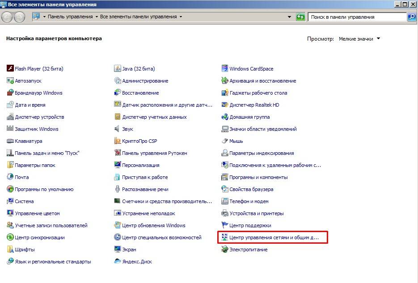Screen dimensions: 418x283
Task: Click the back navigation arrow button
Action: click(x=8, y=17)
